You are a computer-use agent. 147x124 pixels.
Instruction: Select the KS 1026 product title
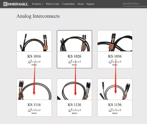[75, 56]
